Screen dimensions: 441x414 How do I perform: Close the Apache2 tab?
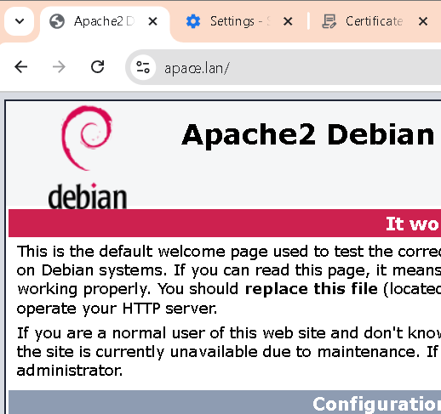coord(152,21)
